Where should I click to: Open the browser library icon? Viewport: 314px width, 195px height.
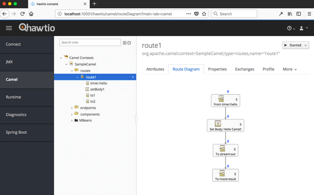point(290,14)
